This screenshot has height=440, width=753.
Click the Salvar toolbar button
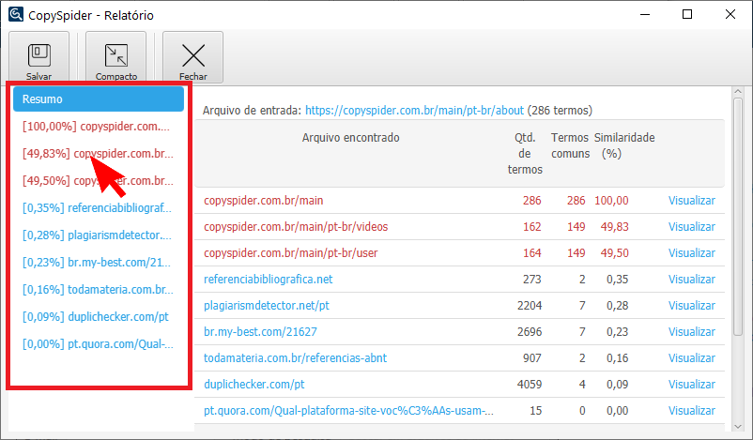[38, 57]
